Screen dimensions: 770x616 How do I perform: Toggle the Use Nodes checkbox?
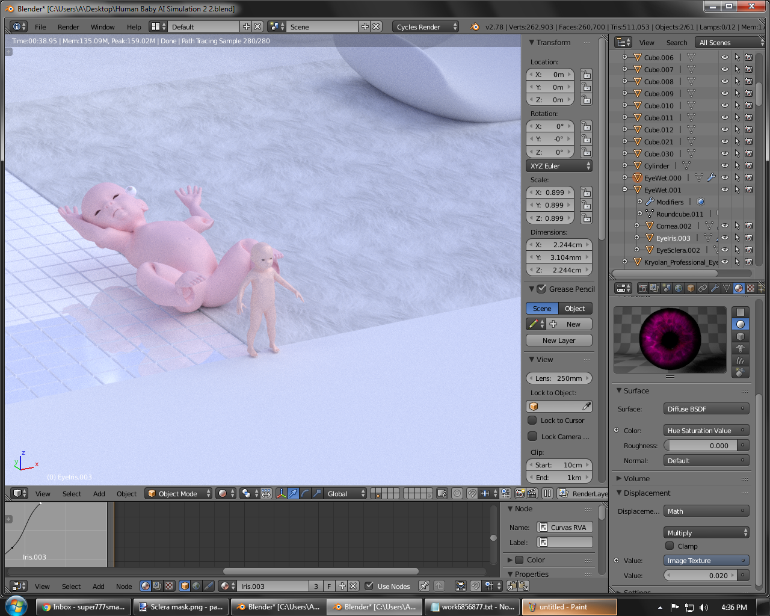tap(369, 586)
